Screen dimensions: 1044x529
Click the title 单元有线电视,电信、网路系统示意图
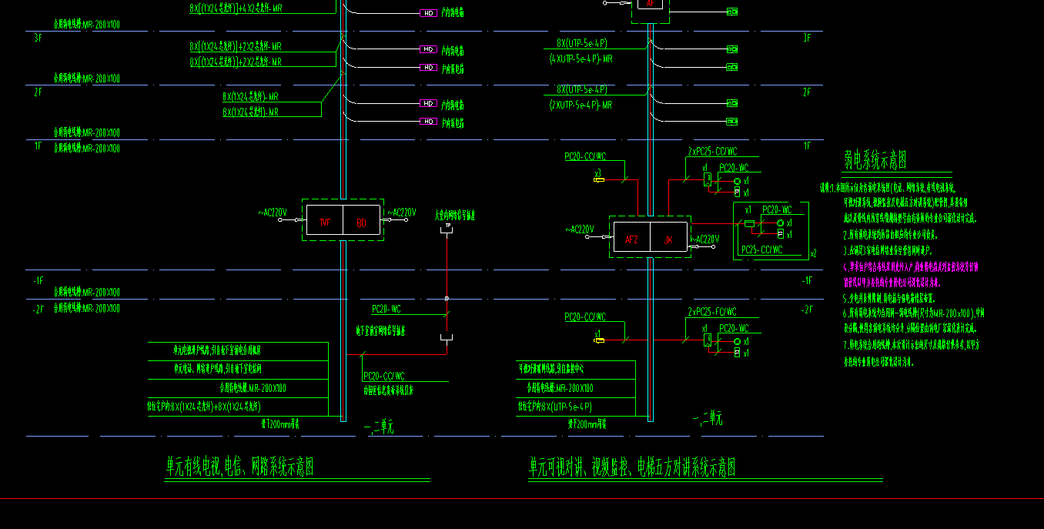240,467
